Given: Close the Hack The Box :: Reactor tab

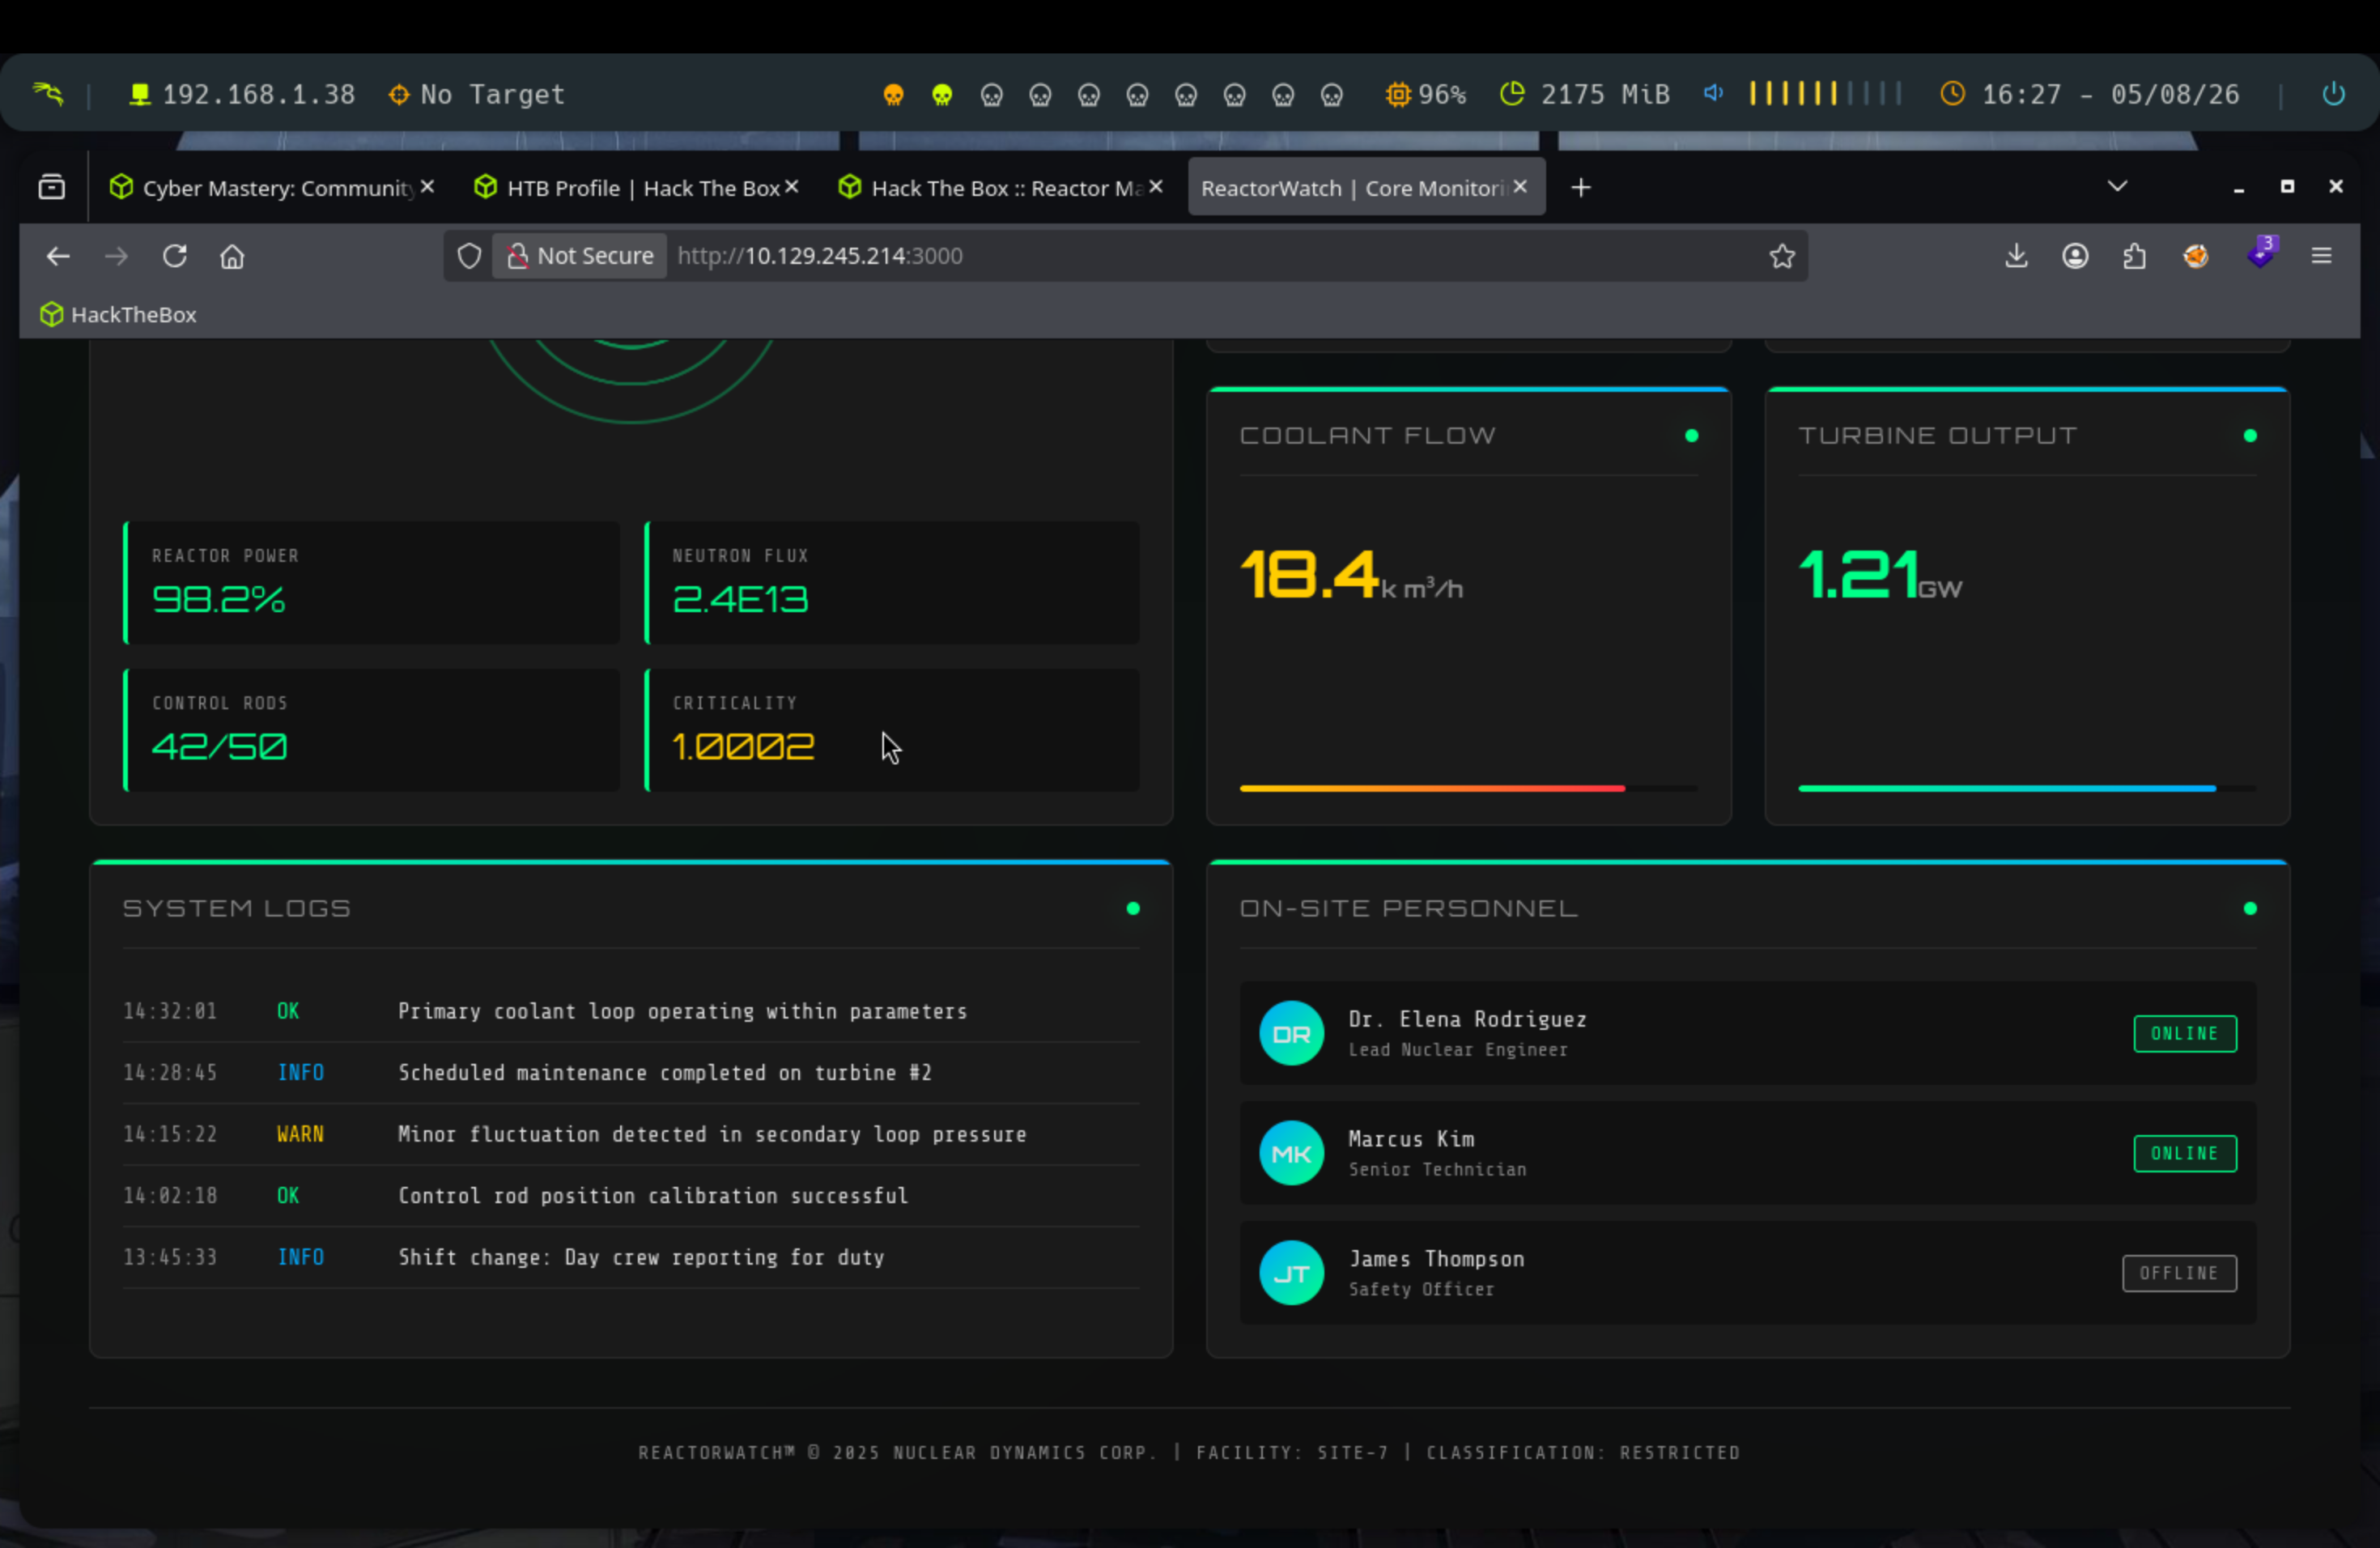Looking at the screenshot, I should tap(1155, 187).
